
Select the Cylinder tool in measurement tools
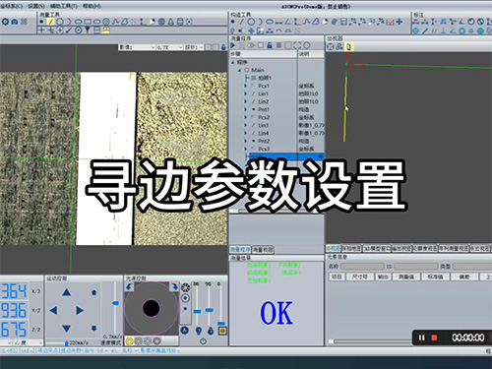[x=180, y=22]
